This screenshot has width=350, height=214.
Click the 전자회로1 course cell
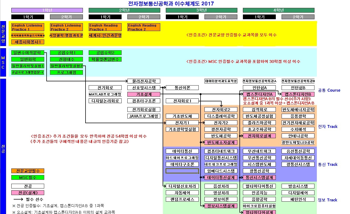tap(182, 101)
